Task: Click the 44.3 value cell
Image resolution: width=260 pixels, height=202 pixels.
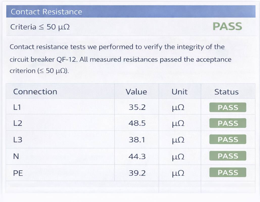Action: 137,156
